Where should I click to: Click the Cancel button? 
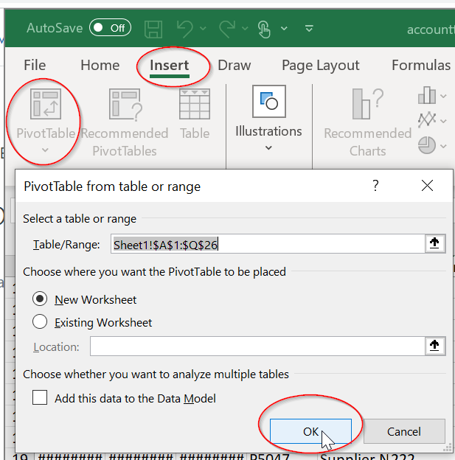(x=404, y=431)
